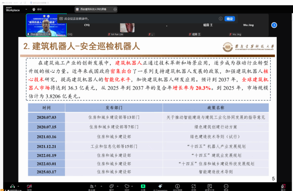
Task: Open the apps icon in toolbar
Action: point(194,186)
